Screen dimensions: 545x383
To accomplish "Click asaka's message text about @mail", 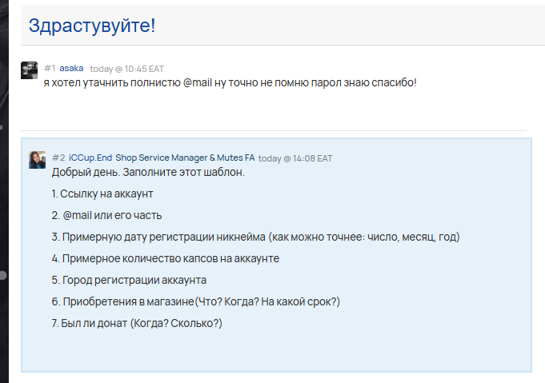I will (230, 82).
